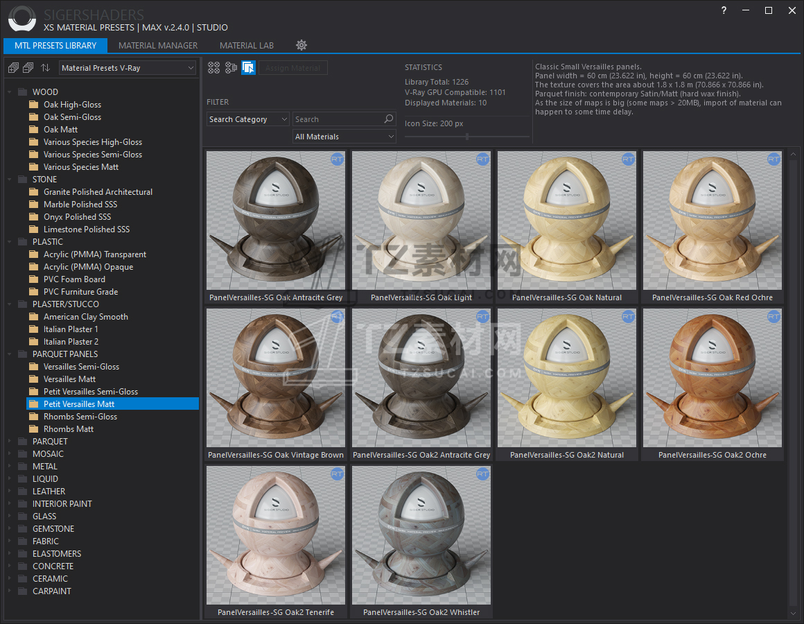This screenshot has width=804, height=624.
Task: Click the RT badge on Oak Light
Action: [482, 159]
